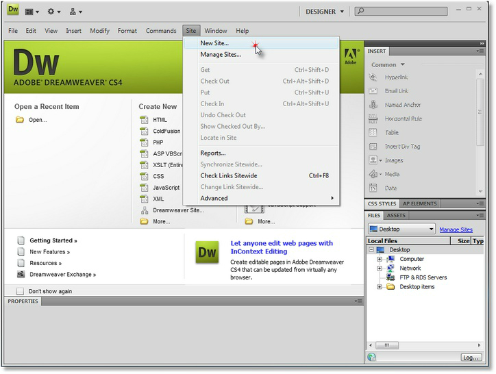Click the PROPERTIES panel title tab
Screen dimensions: 496x374
tap(23, 301)
